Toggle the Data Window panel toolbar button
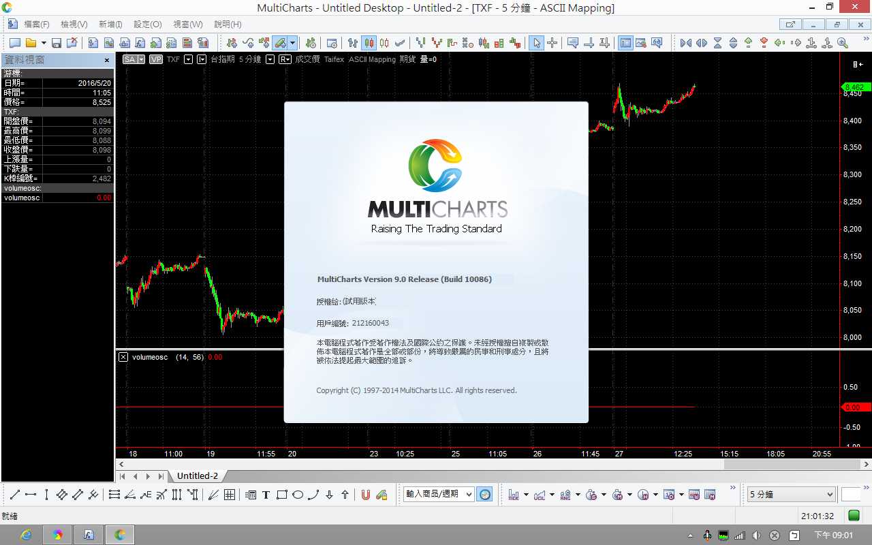The height and width of the screenshot is (545, 872). 625,43
